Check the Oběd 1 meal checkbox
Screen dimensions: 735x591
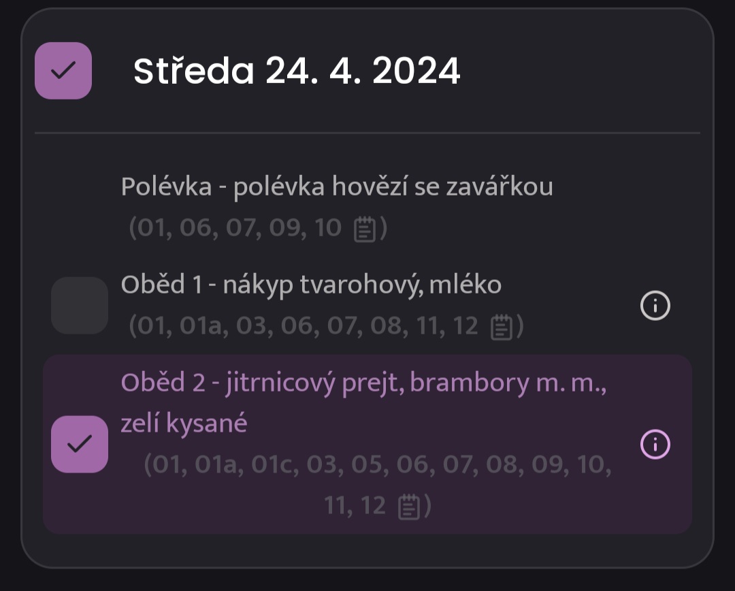[80, 305]
